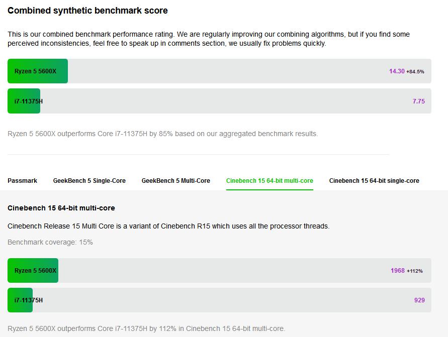Show Cinebench 15 64-bit single-core tab
The image size is (448, 337).
click(x=374, y=181)
